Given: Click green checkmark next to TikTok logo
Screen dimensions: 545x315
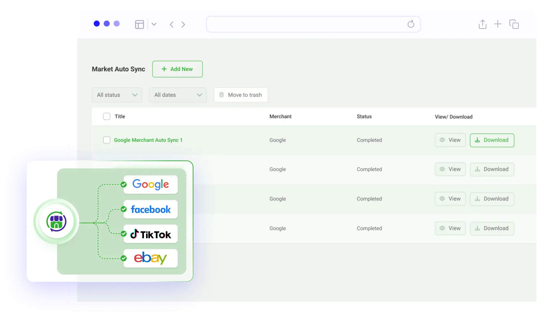Looking at the screenshot, I should point(124,234).
